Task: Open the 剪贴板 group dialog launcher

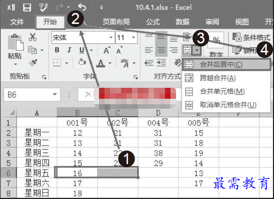Action: tap(44, 77)
